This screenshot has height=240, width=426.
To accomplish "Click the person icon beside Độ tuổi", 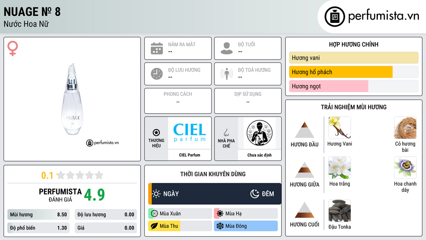I will pyautogui.click(x=227, y=48).
